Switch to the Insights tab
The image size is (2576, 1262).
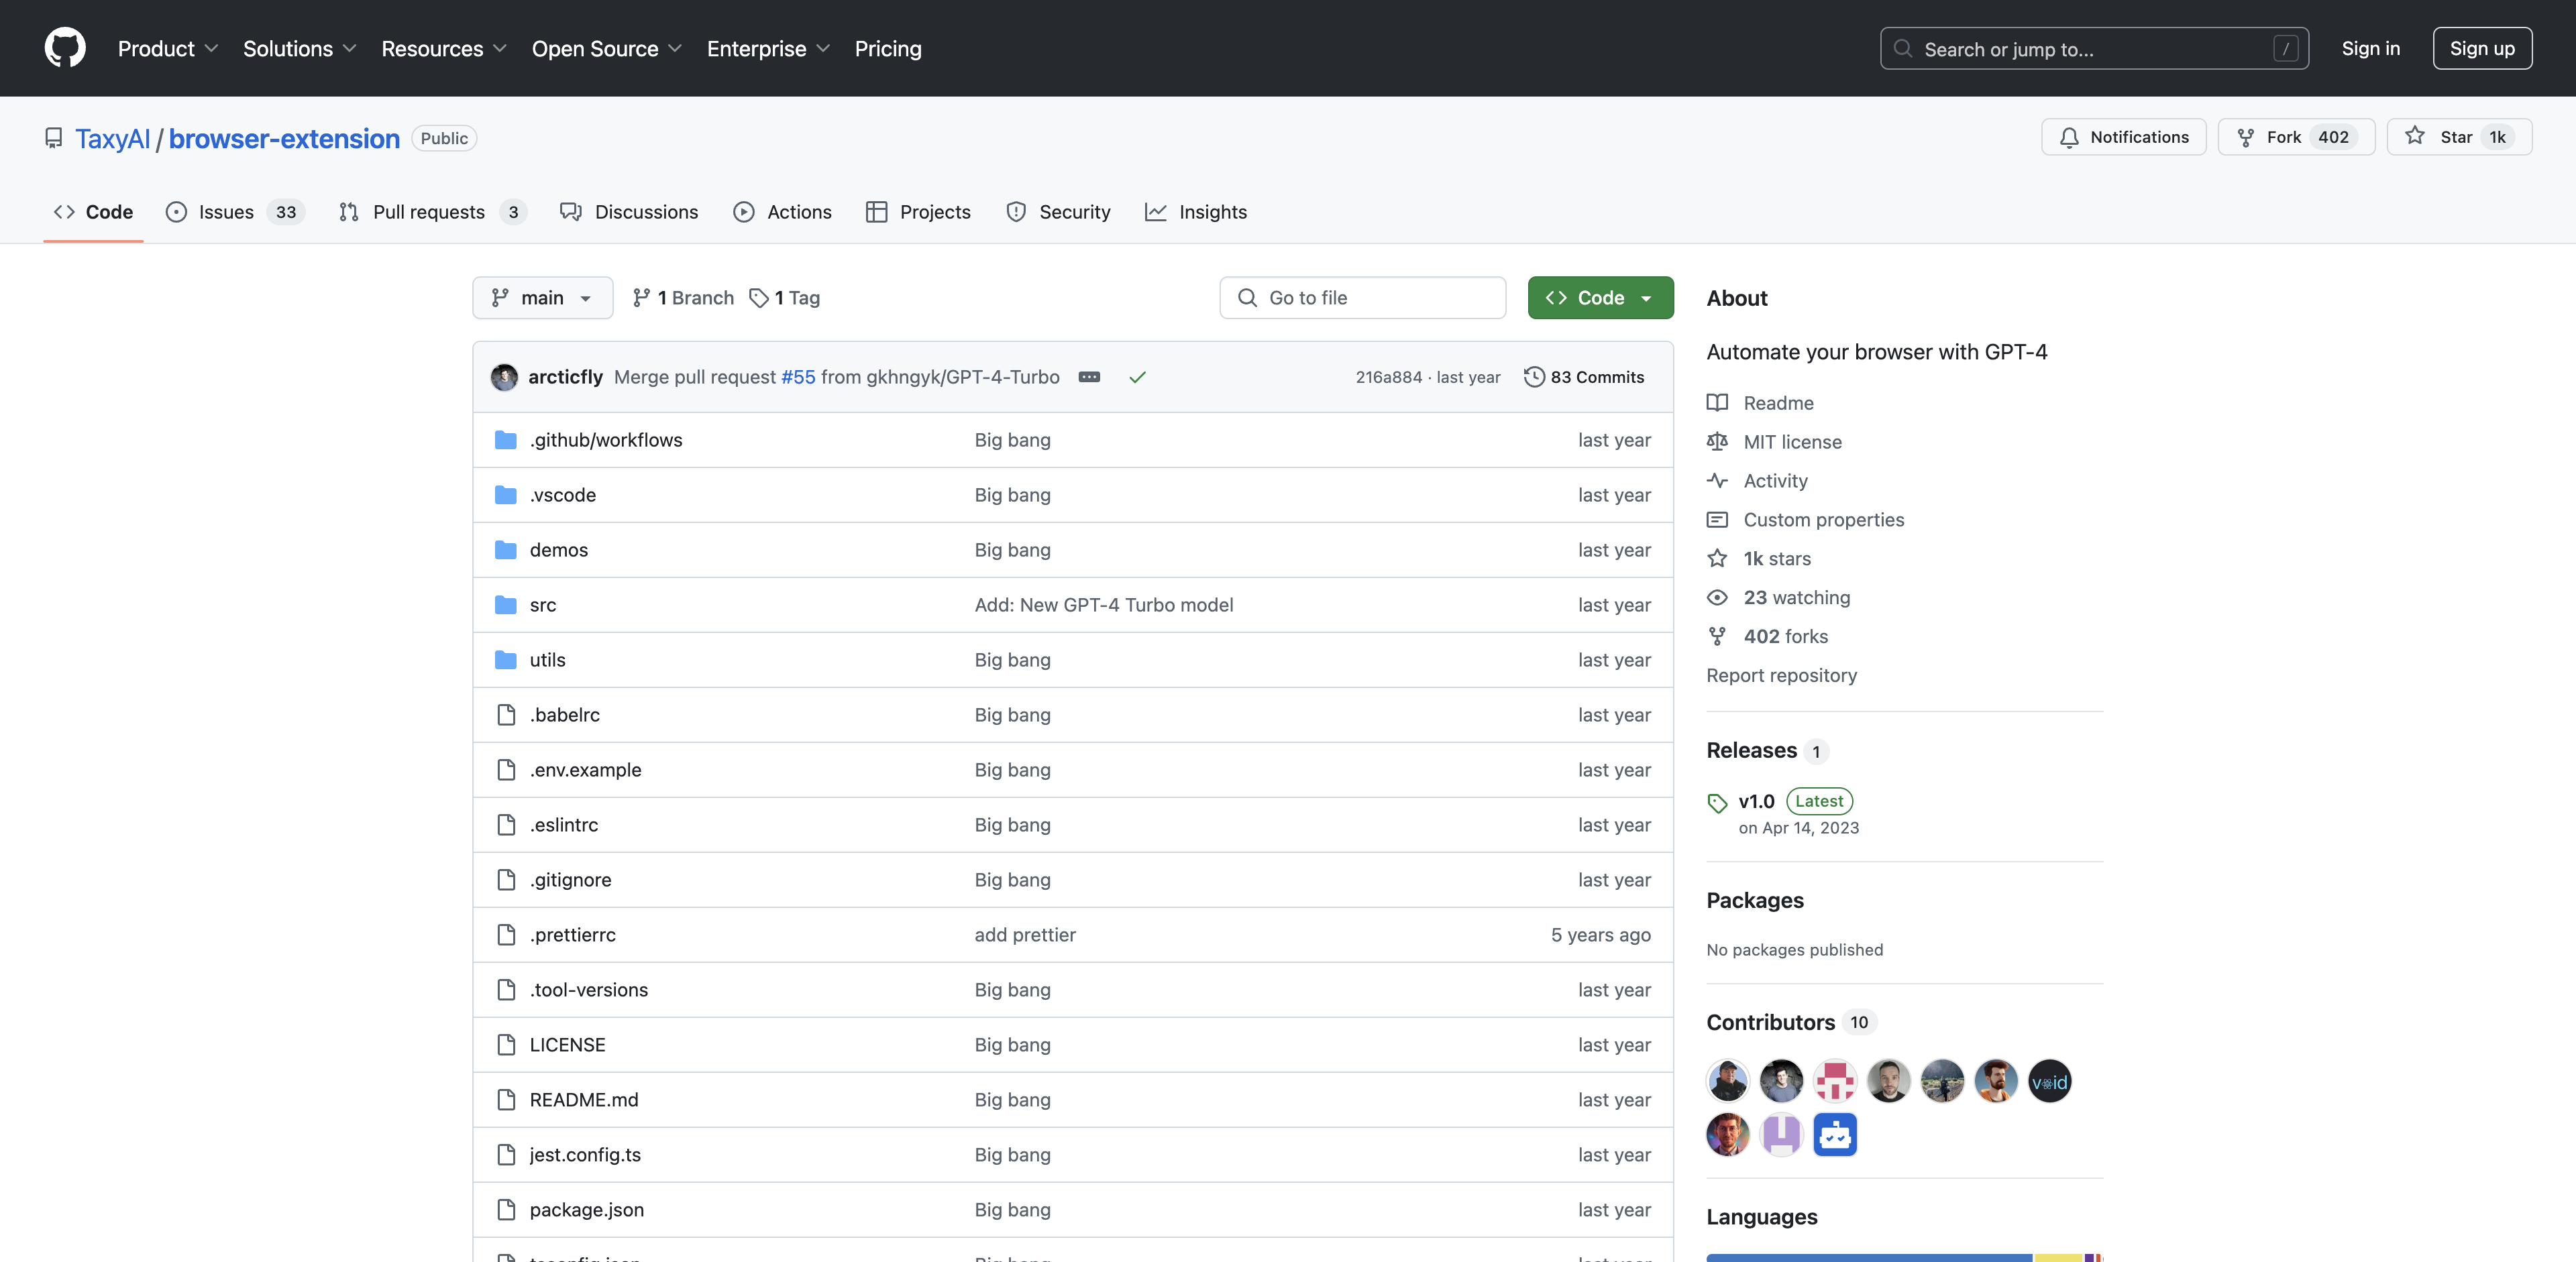(1196, 212)
